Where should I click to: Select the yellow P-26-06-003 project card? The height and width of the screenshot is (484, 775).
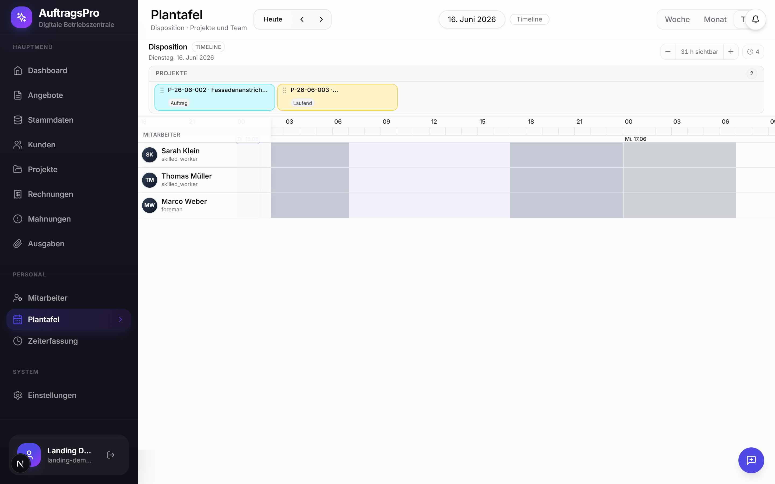click(337, 97)
